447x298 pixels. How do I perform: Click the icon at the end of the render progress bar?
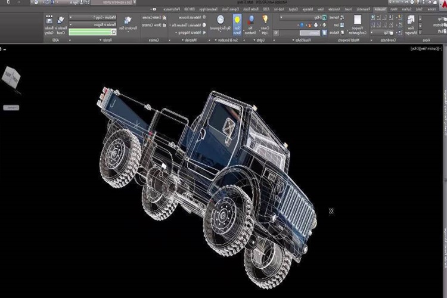114,32
